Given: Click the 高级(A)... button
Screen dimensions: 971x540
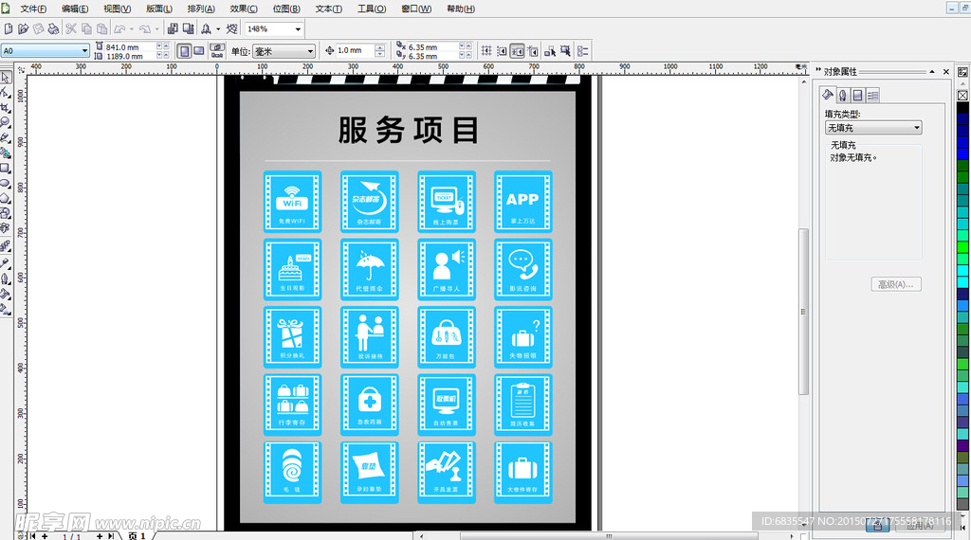Looking at the screenshot, I should (x=895, y=284).
